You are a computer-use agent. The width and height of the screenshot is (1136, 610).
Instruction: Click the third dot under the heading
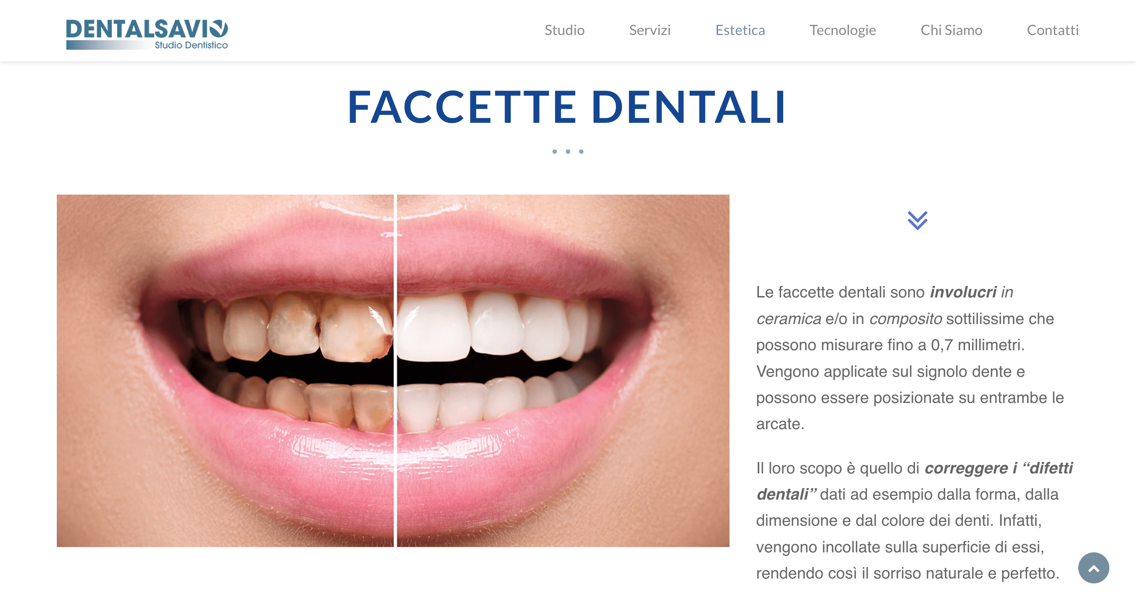[581, 152]
